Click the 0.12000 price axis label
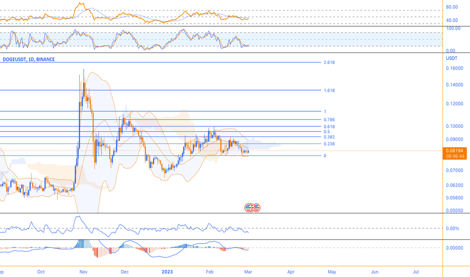The width and height of the screenshot is (470, 277). click(454, 104)
